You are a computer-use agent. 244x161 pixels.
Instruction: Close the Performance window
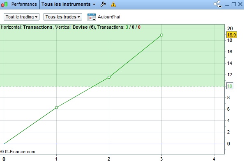point(240,4)
